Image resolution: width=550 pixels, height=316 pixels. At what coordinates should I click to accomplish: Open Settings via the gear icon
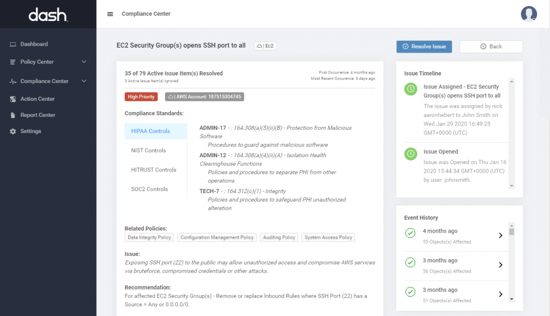point(13,131)
